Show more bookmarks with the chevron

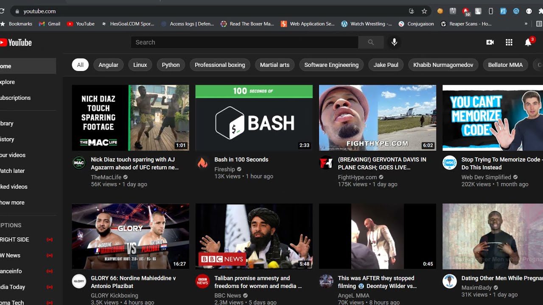(526, 24)
